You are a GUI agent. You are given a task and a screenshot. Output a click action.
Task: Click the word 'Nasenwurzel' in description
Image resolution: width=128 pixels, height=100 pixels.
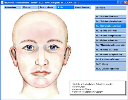(x=78, y=87)
